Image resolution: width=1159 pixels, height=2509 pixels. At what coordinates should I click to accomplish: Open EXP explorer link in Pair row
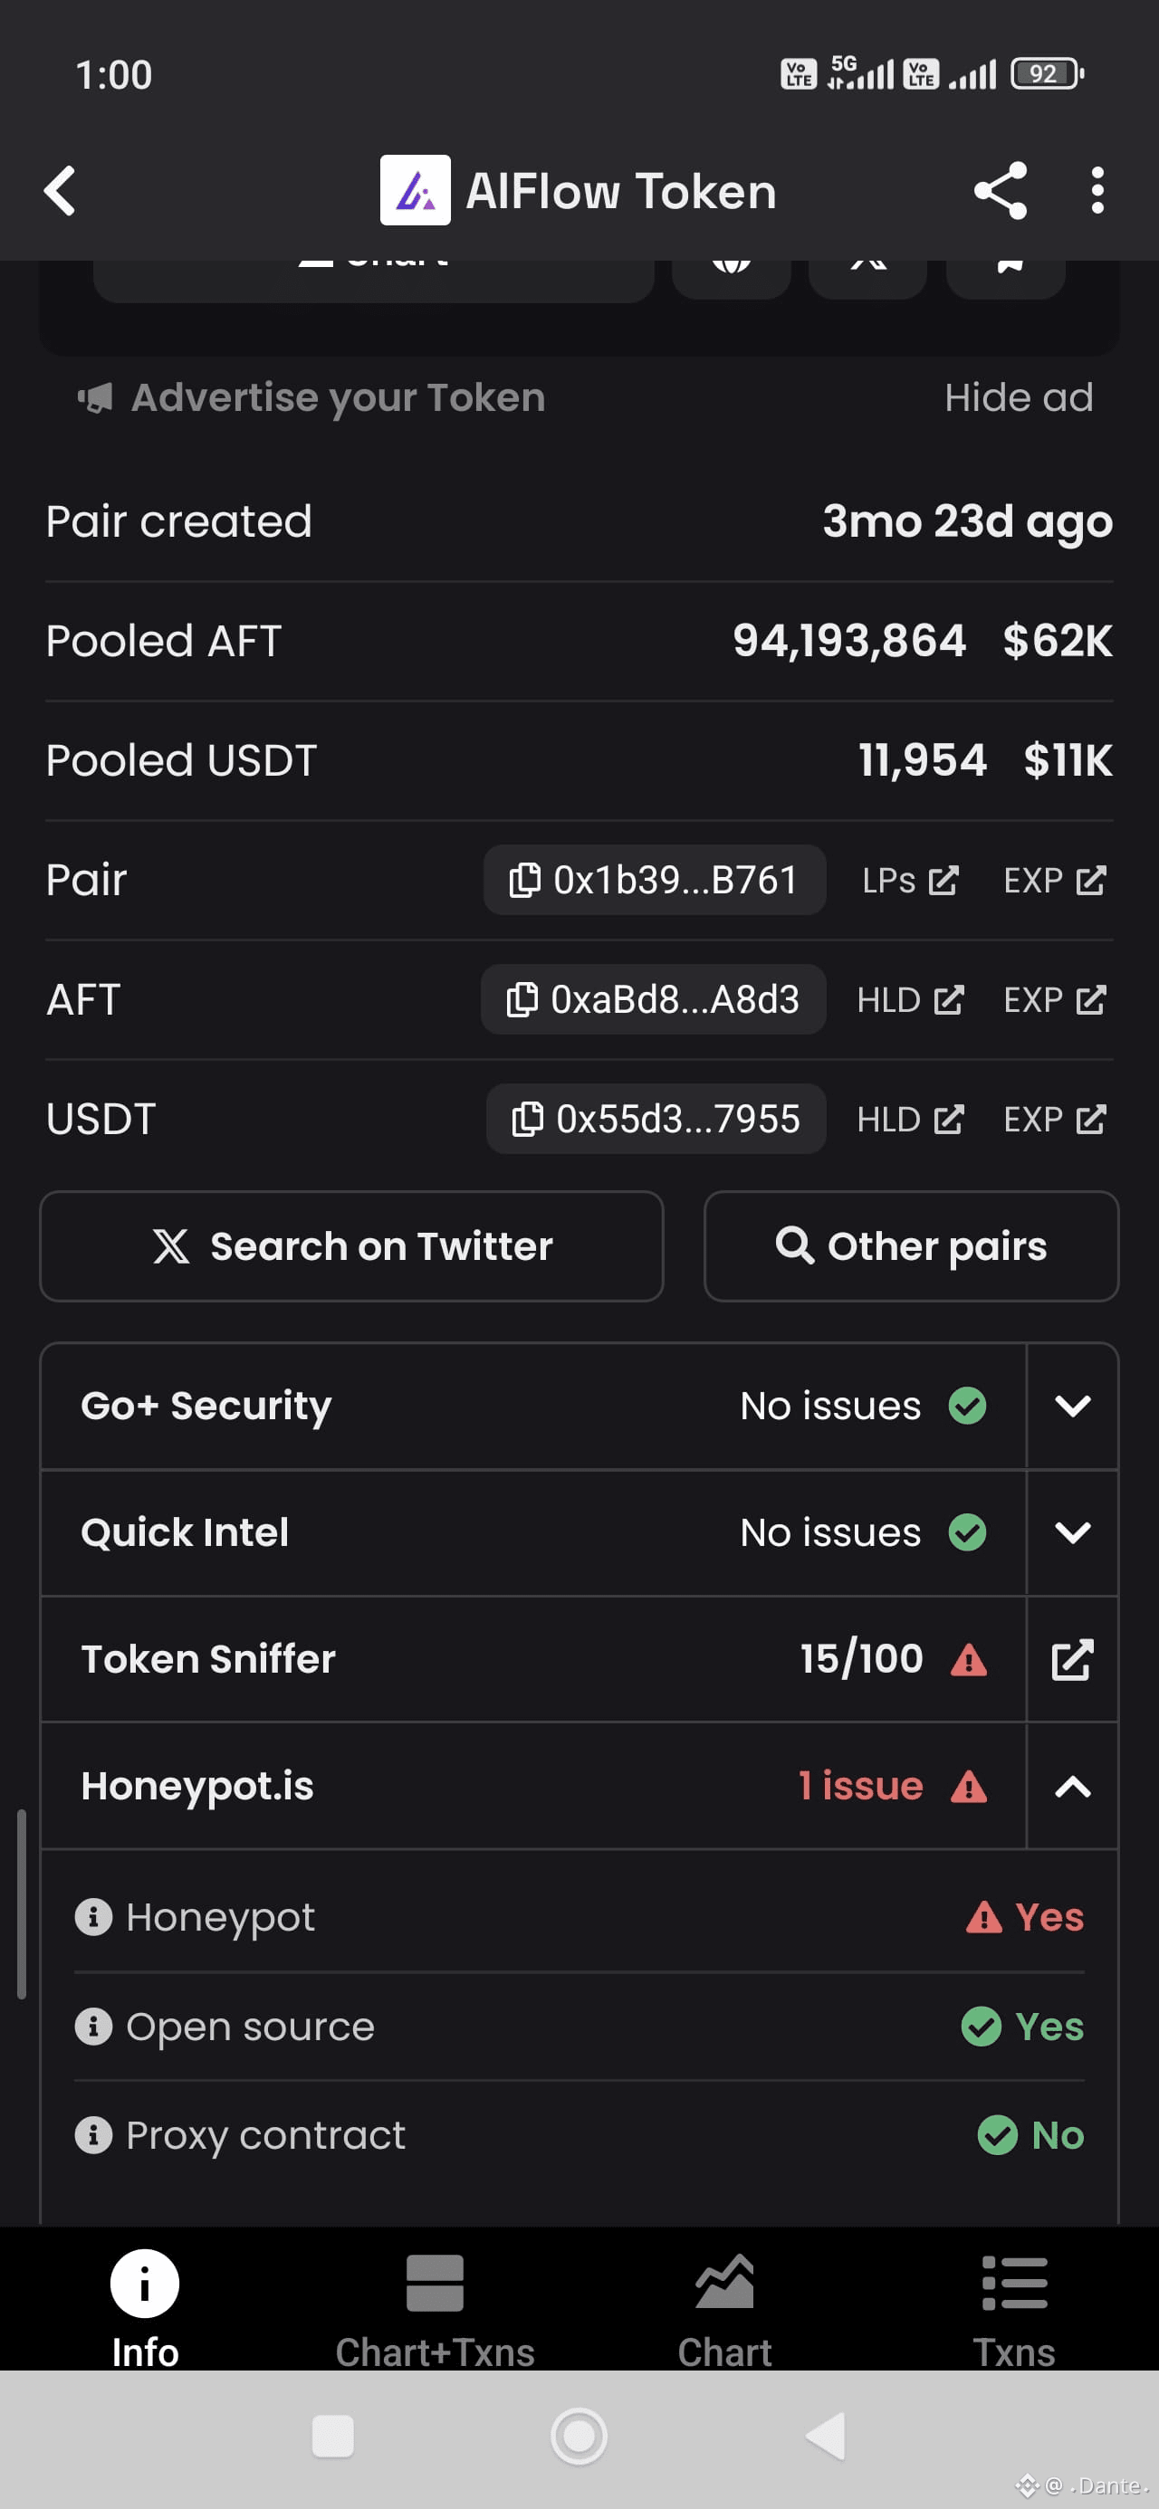tap(1055, 881)
